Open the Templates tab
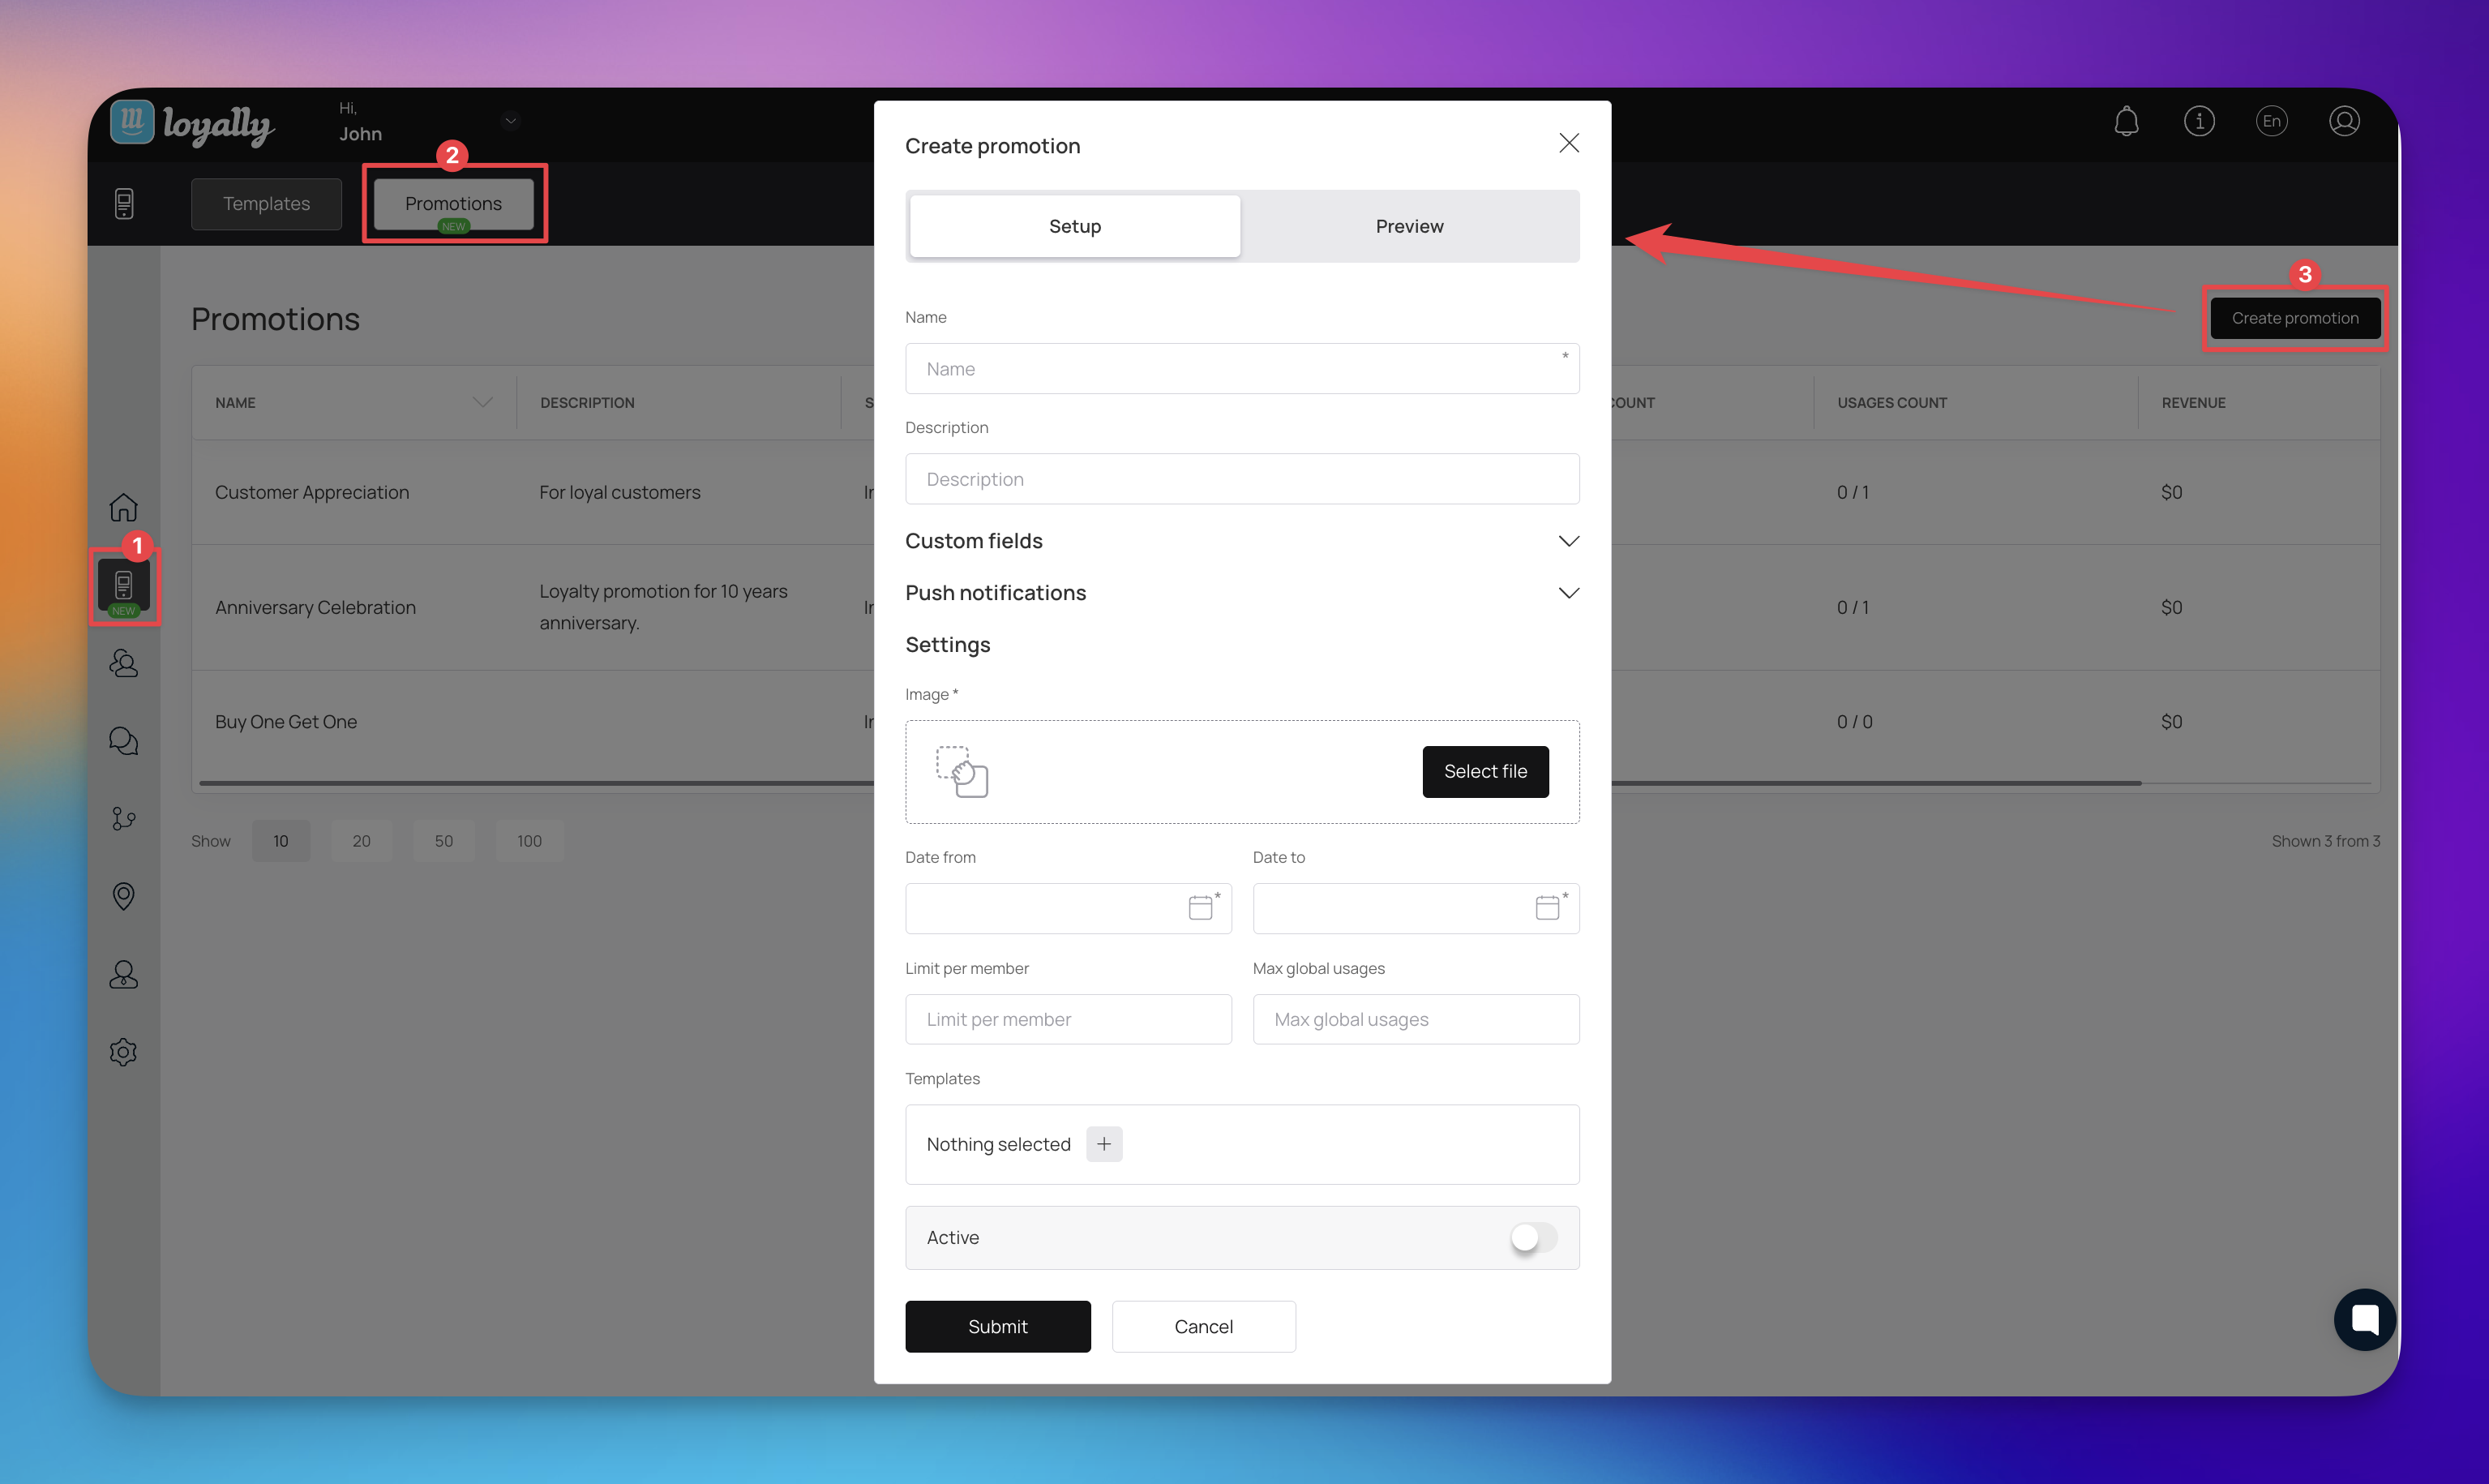2489x1484 pixels. pyautogui.click(x=266, y=204)
